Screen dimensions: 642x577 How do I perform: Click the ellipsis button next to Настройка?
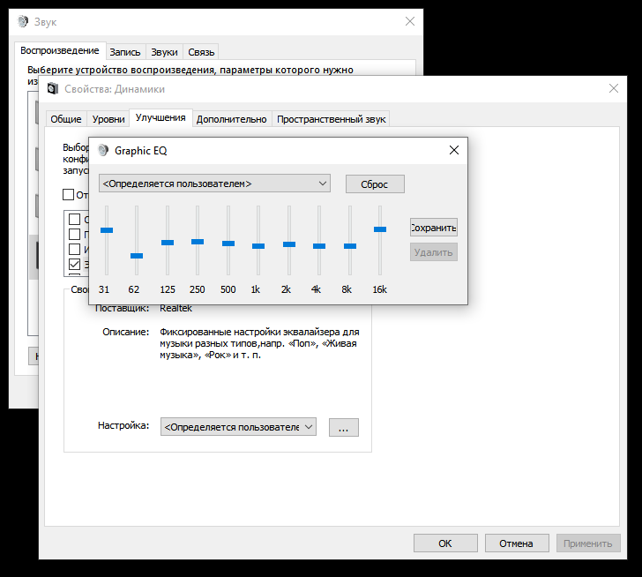click(x=344, y=428)
